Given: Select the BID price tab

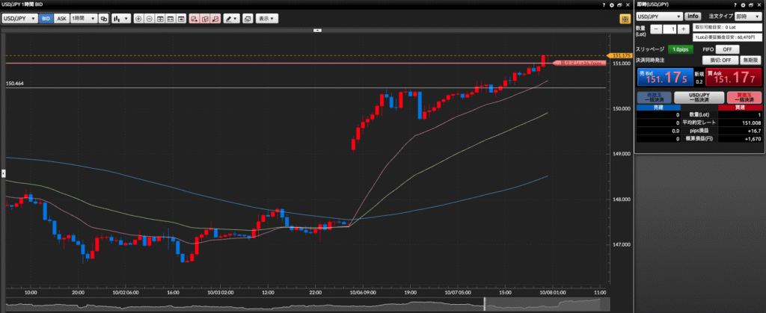Looking at the screenshot, I should click(x=46, y=18).
